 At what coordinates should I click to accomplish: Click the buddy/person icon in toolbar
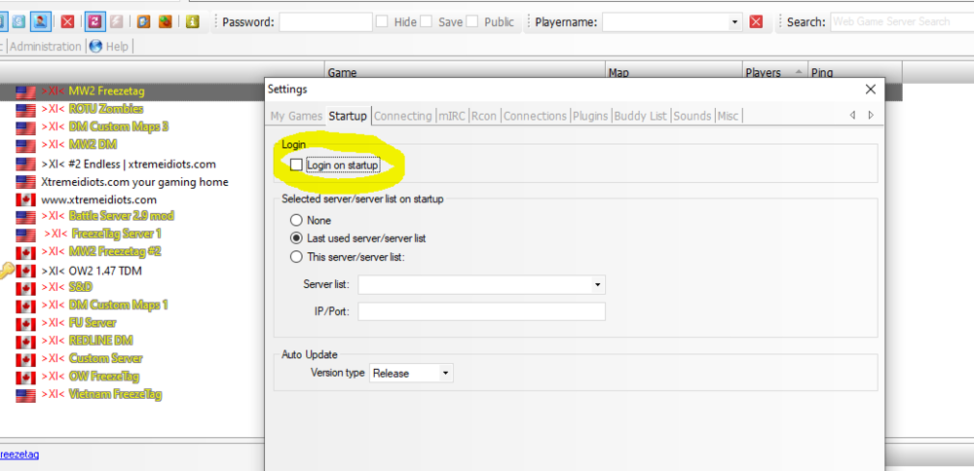click(42, 21)
